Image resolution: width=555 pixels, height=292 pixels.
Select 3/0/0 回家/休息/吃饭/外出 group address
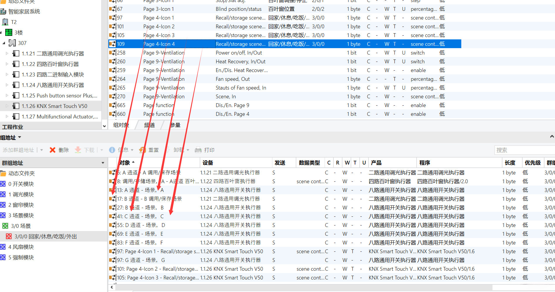pyautogui.click(x=54, y=237)
